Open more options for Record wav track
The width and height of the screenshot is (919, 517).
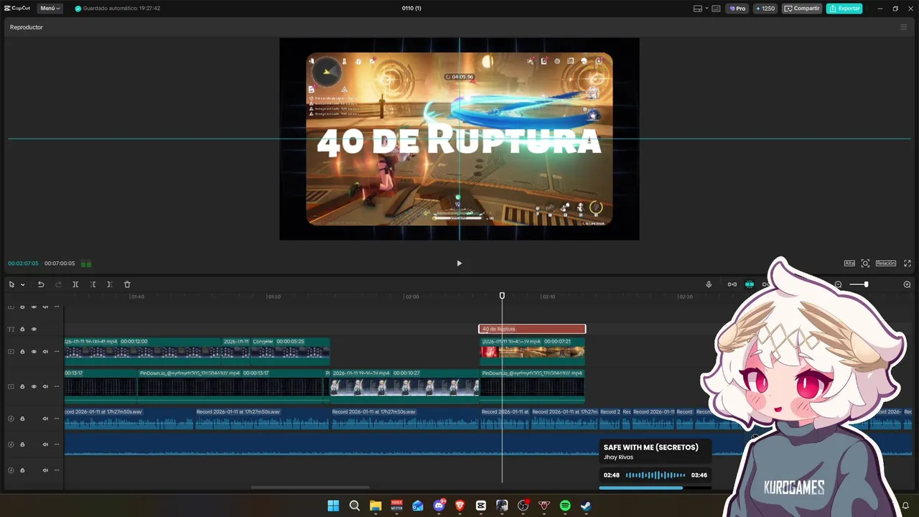pos(57,419)
